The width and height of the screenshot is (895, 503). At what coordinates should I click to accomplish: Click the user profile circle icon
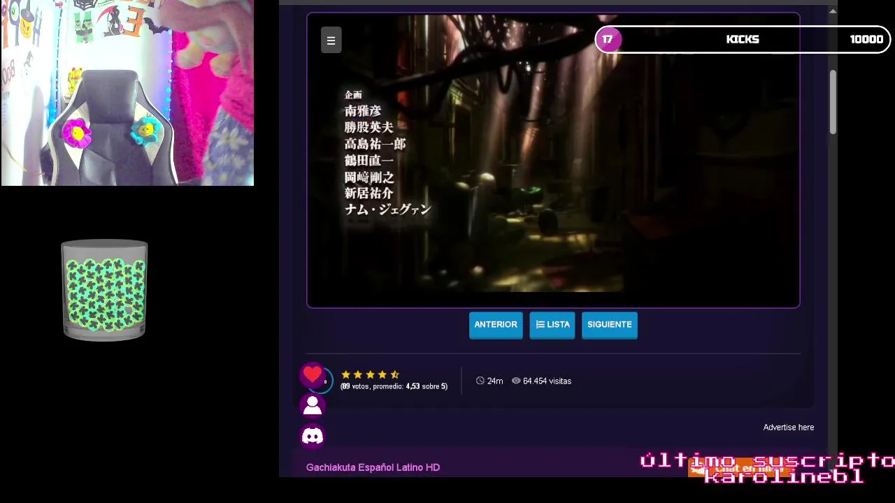click(x=313, y=405)
